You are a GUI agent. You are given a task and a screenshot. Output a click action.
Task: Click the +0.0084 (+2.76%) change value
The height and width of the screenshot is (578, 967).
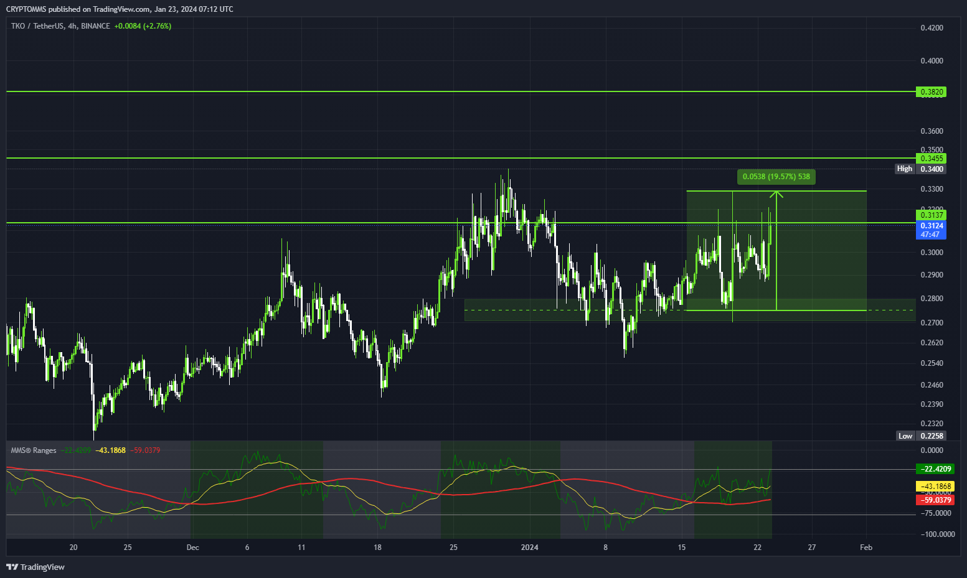coord(143,26)
